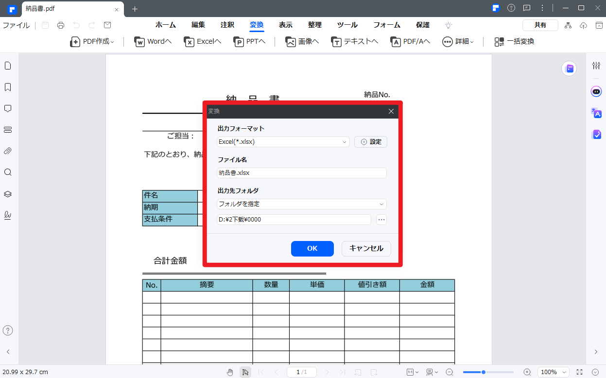Switch to 表示 tab
The image size is (606, 378).
(286, 25)
